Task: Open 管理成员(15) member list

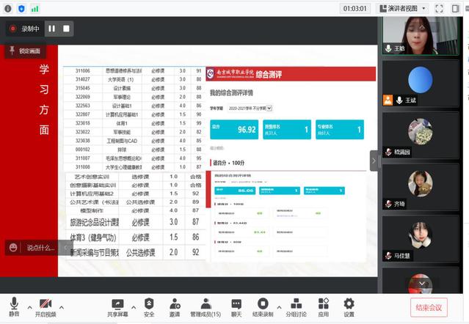Action: click(x=206, y=306)
